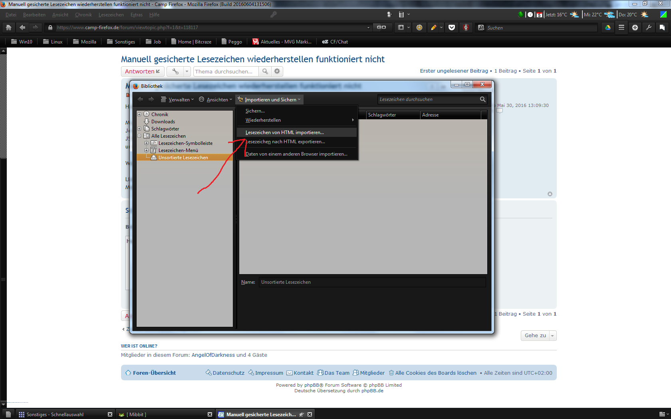Click the Antworten reply button

[x=143, y=71]
